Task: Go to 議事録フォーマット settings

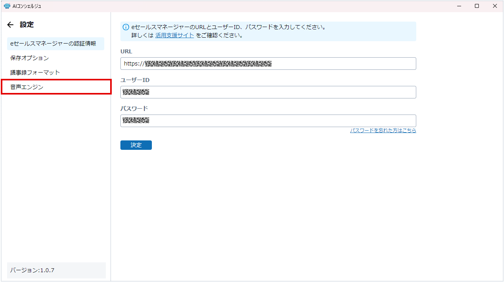Action: pos(35,73)
